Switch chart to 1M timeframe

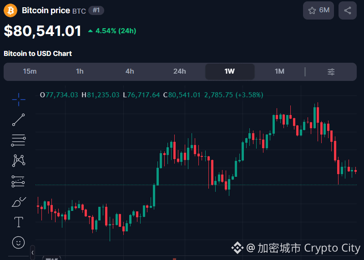coord(279,71)
